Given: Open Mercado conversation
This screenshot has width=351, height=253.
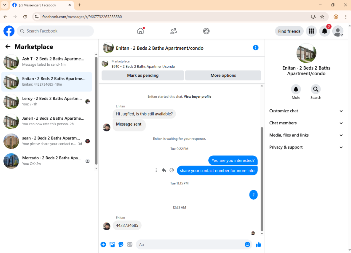Looking at the screenshot, I should (x=46, y=161).
